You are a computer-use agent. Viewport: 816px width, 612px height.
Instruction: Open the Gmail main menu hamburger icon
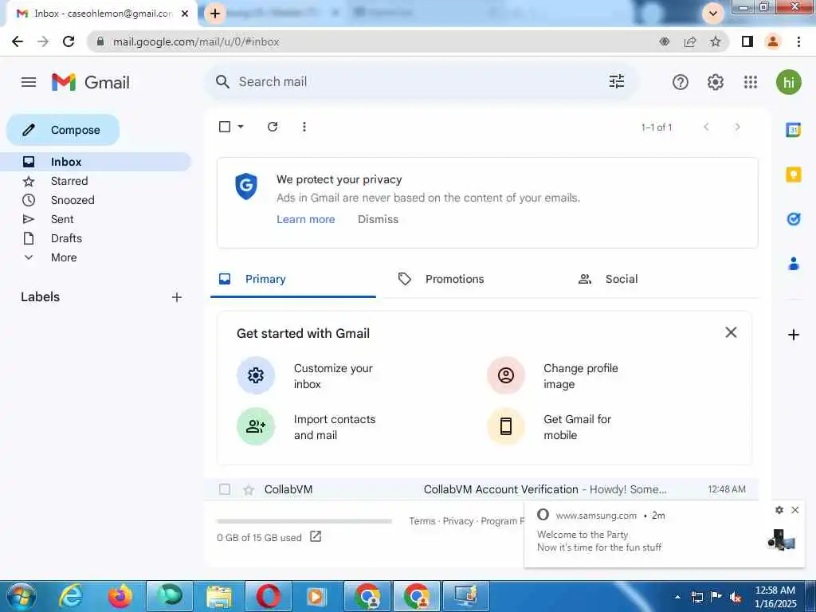[x=29, y=82]
